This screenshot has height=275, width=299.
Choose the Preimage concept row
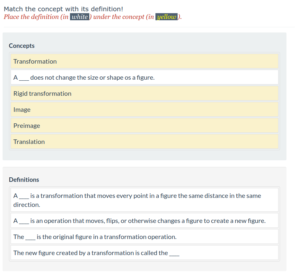pos(144,126)
